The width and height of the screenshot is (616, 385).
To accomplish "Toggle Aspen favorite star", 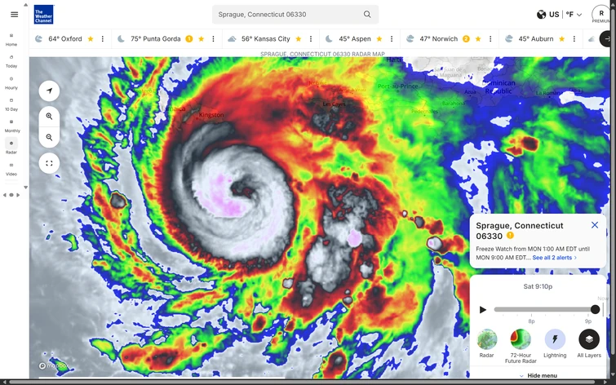I will tap(379, 38).
